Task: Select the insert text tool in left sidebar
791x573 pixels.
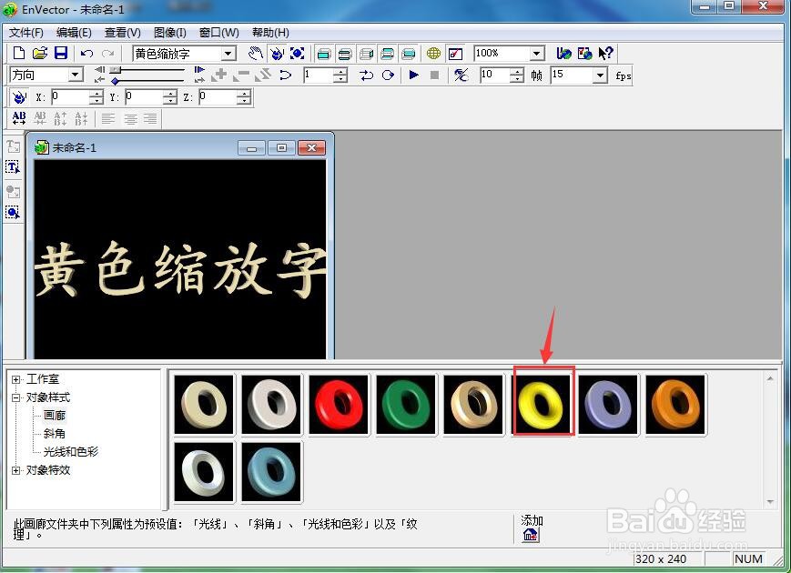Action: (x=13, y=167)
